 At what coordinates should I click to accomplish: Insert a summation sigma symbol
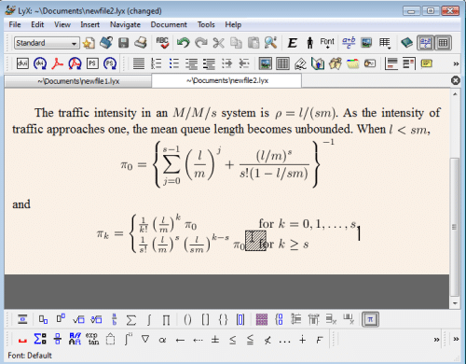pos(131,320)
